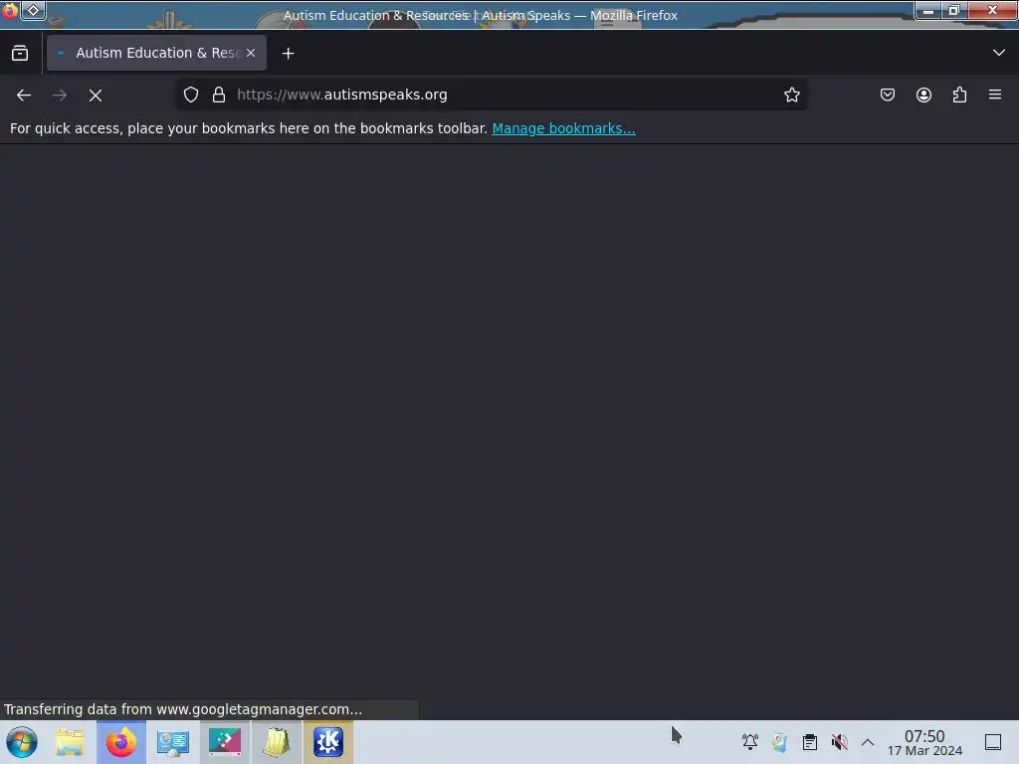The image size is (1019, 764).
Task: Stop loading the page
Action: (95, 95)
